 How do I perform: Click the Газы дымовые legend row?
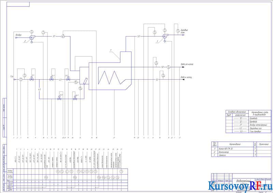click(x=248, y=132)
